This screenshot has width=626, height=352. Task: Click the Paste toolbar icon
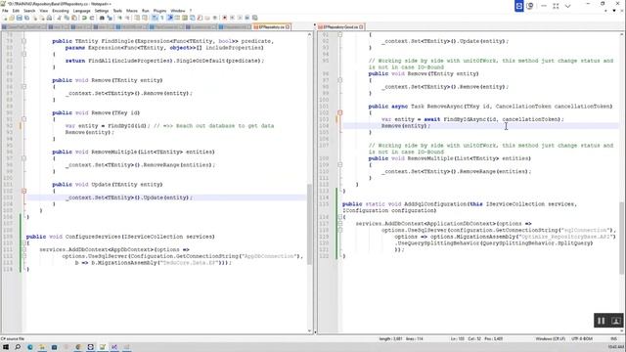click(74, 18)
